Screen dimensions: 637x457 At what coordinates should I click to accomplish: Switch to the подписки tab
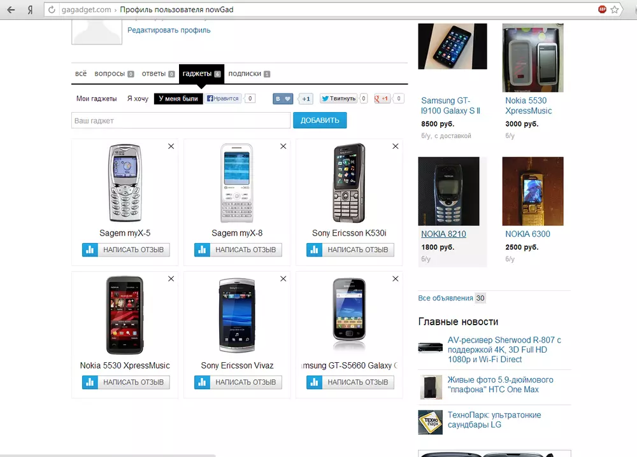coord(248,73)
